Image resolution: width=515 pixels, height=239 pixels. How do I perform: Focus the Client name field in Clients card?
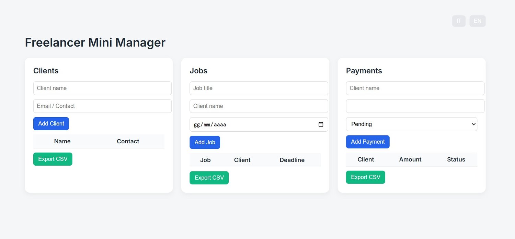point(102,88)
